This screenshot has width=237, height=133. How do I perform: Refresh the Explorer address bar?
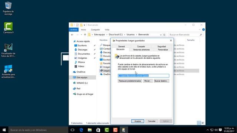point(164,35)
